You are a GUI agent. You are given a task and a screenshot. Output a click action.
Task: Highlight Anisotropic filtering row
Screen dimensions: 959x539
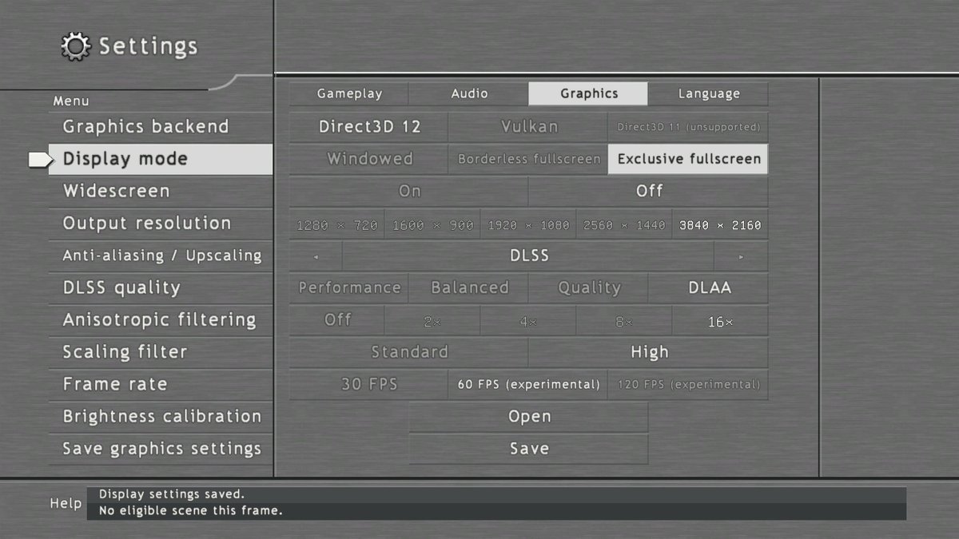(x=161, y=320)
